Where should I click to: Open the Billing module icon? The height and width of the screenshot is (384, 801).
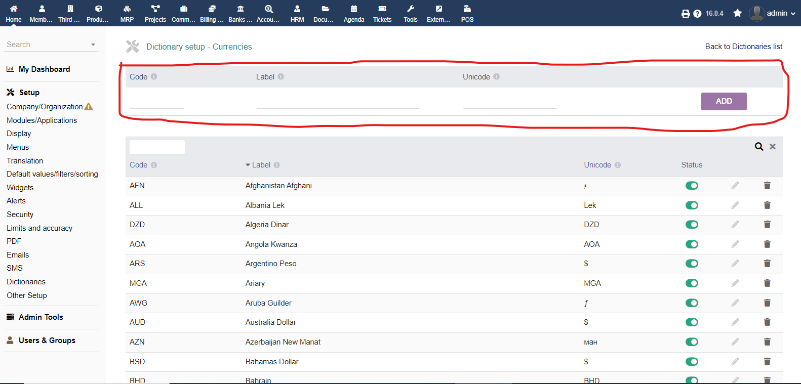pyautogui.click(x=212, y=9)
